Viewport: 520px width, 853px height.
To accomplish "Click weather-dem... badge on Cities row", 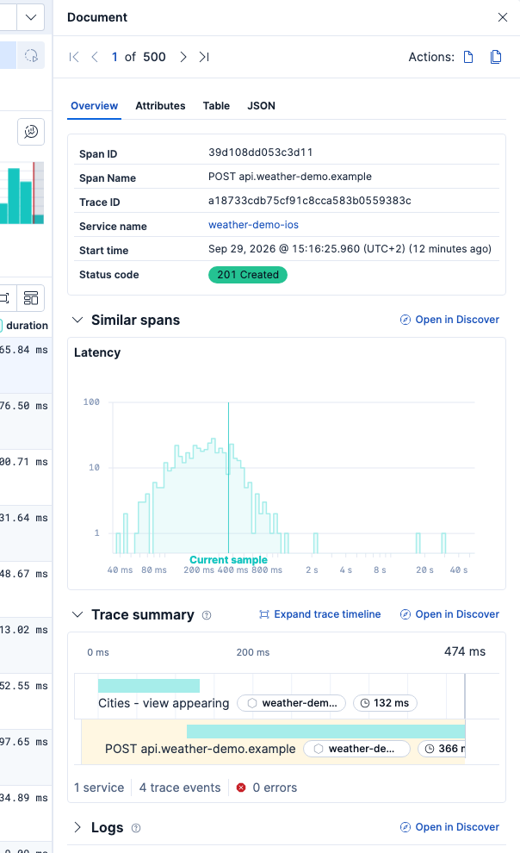I will click(291, 703).
